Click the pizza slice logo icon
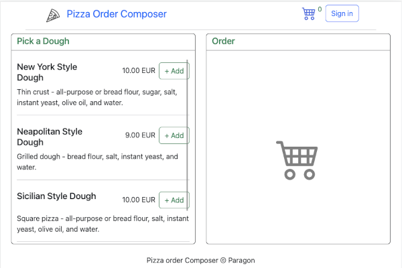The height and width of the screenshot is (268, 402). point(52,15)
